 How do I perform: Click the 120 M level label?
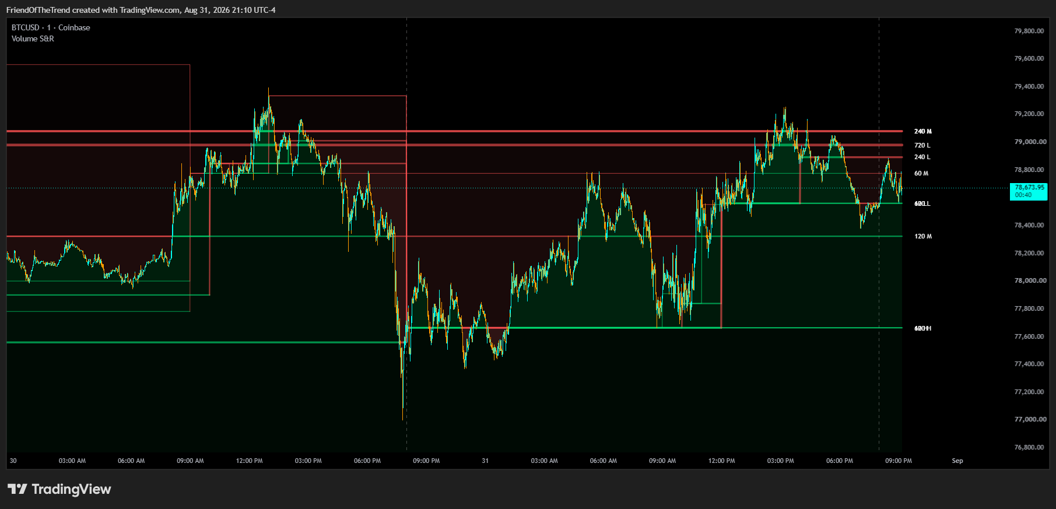pyautogui.click(x=923, y=236)
